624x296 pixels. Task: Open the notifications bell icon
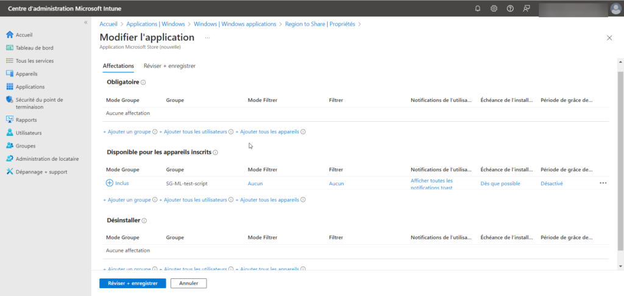tap(478, 9)
